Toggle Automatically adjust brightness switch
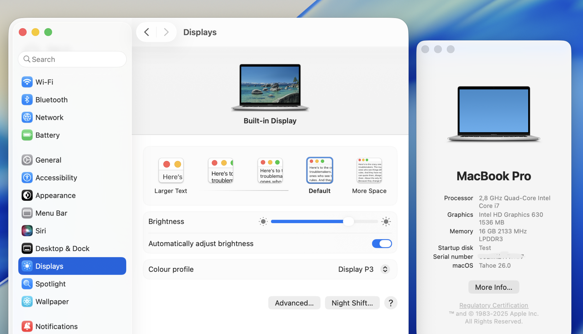583x334 pixels. (x=382, y=244)
